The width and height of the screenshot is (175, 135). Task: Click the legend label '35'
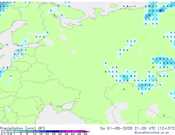pos(66,134)
